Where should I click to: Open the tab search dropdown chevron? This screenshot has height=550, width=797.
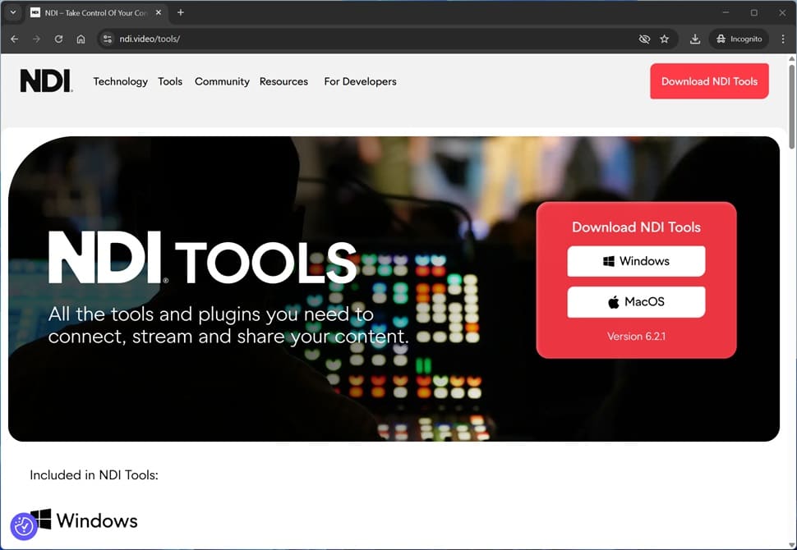[13, 12]
